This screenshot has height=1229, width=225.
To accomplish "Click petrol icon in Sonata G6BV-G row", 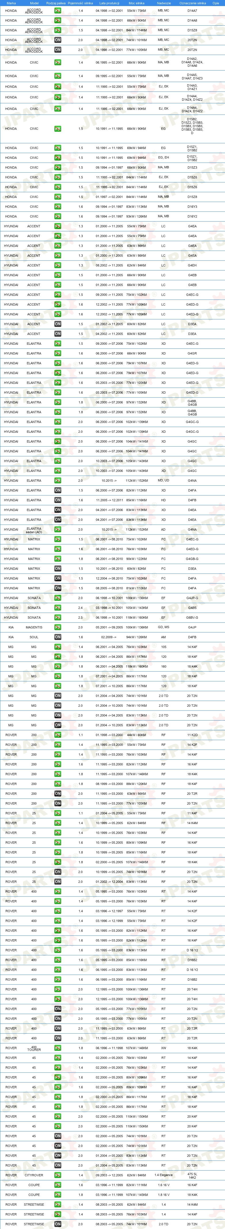I will pos(58,617).
